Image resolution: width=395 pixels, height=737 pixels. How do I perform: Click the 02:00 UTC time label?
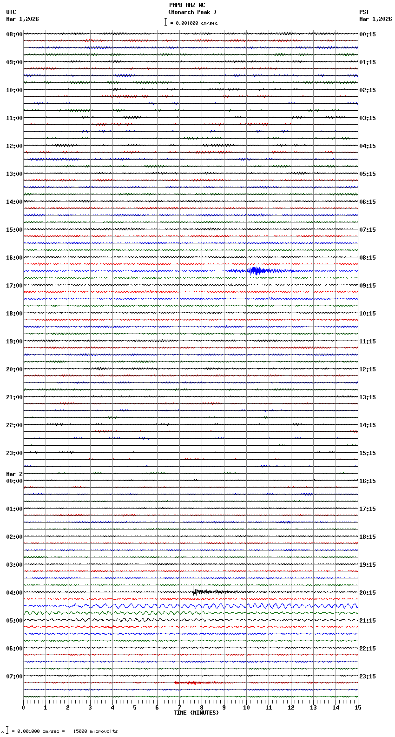point(14,537)
